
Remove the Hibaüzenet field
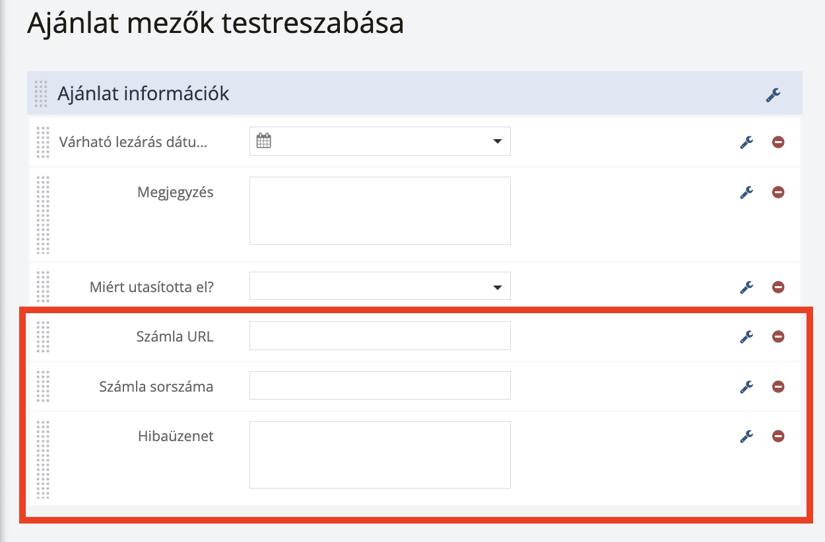[x=778, y=436]
